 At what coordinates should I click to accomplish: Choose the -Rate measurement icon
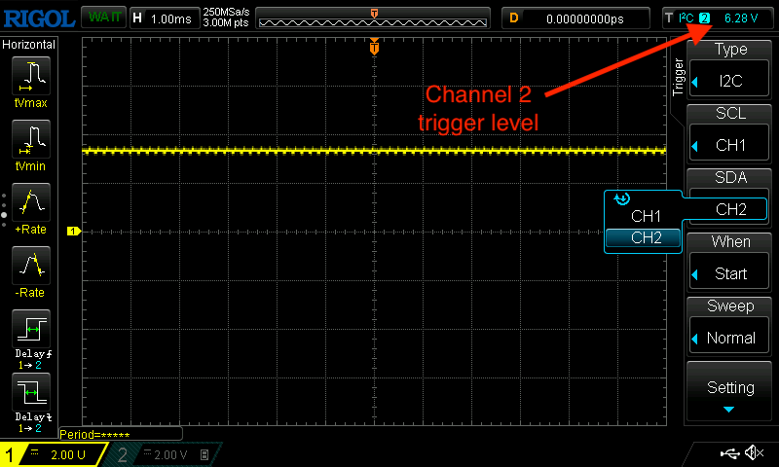point(30,269)
